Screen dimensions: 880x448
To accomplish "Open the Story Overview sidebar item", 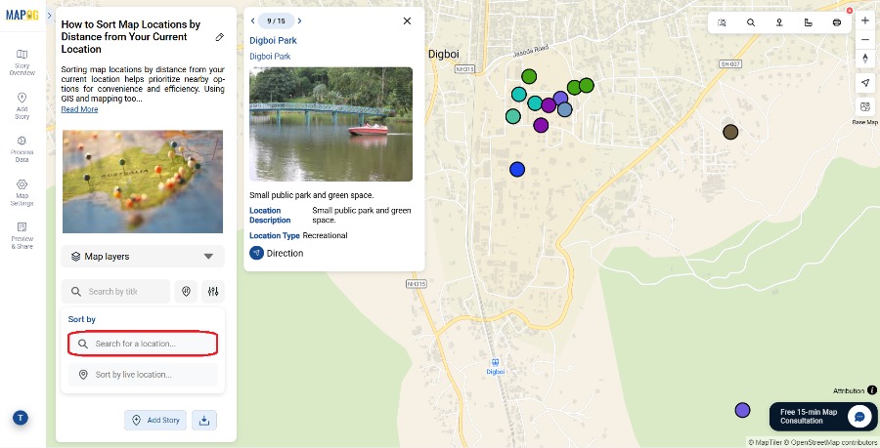I will 22,61.
